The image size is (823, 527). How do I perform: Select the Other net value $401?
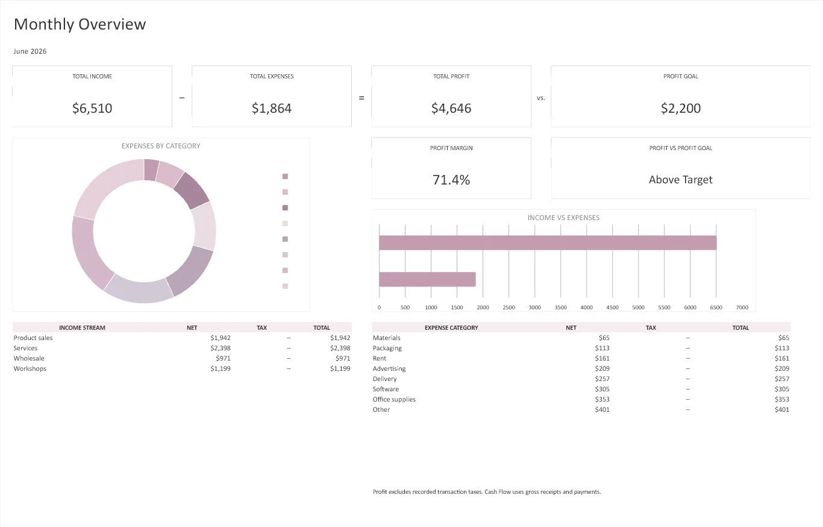[602, 409]
